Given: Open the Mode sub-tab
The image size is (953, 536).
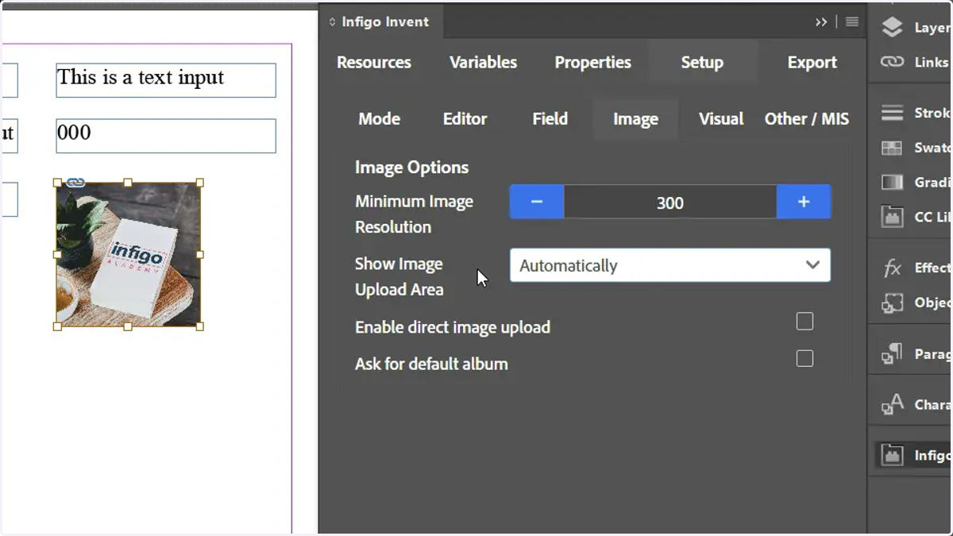Looking at the screenshot, I should click(x=379, y=119).
